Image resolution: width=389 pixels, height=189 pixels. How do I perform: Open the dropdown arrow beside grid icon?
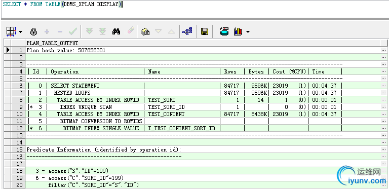pyautogui.click(x=20, y=32)
